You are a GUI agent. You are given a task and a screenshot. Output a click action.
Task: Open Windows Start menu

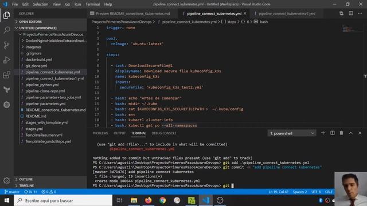pyautogui.click(x=7, y=200)
